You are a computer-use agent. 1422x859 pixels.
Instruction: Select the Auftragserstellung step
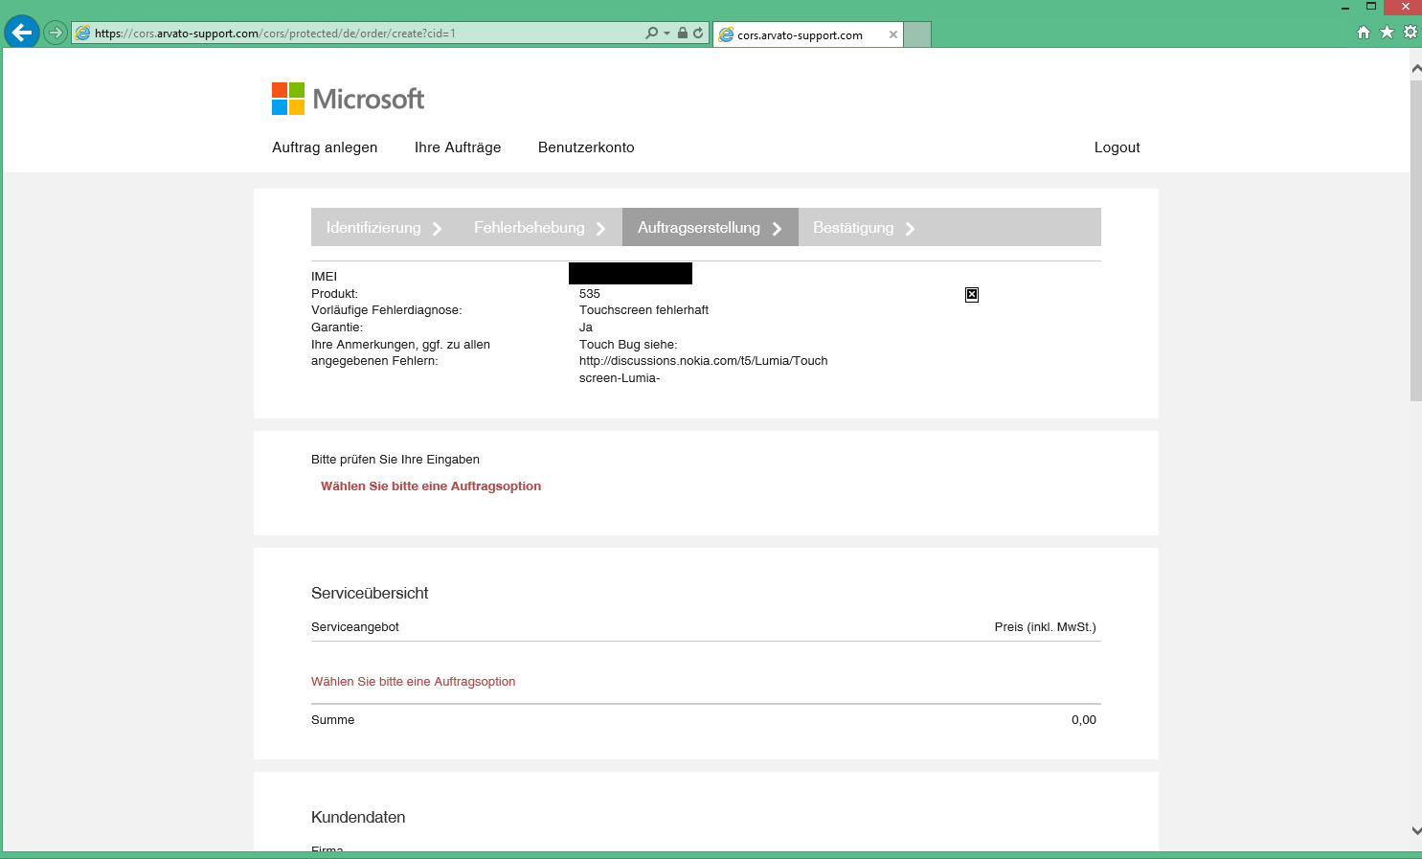(711, 227)
